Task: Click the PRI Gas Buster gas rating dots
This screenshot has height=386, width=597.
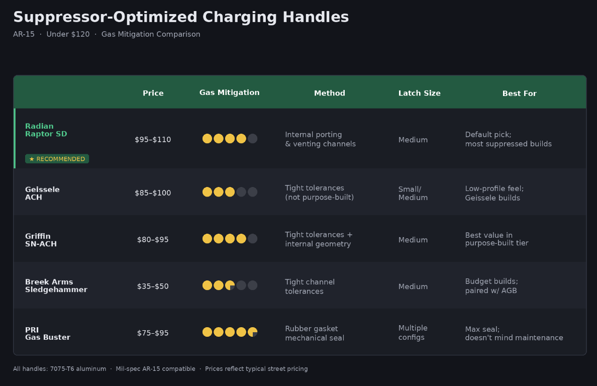Action: pos(230,332)
